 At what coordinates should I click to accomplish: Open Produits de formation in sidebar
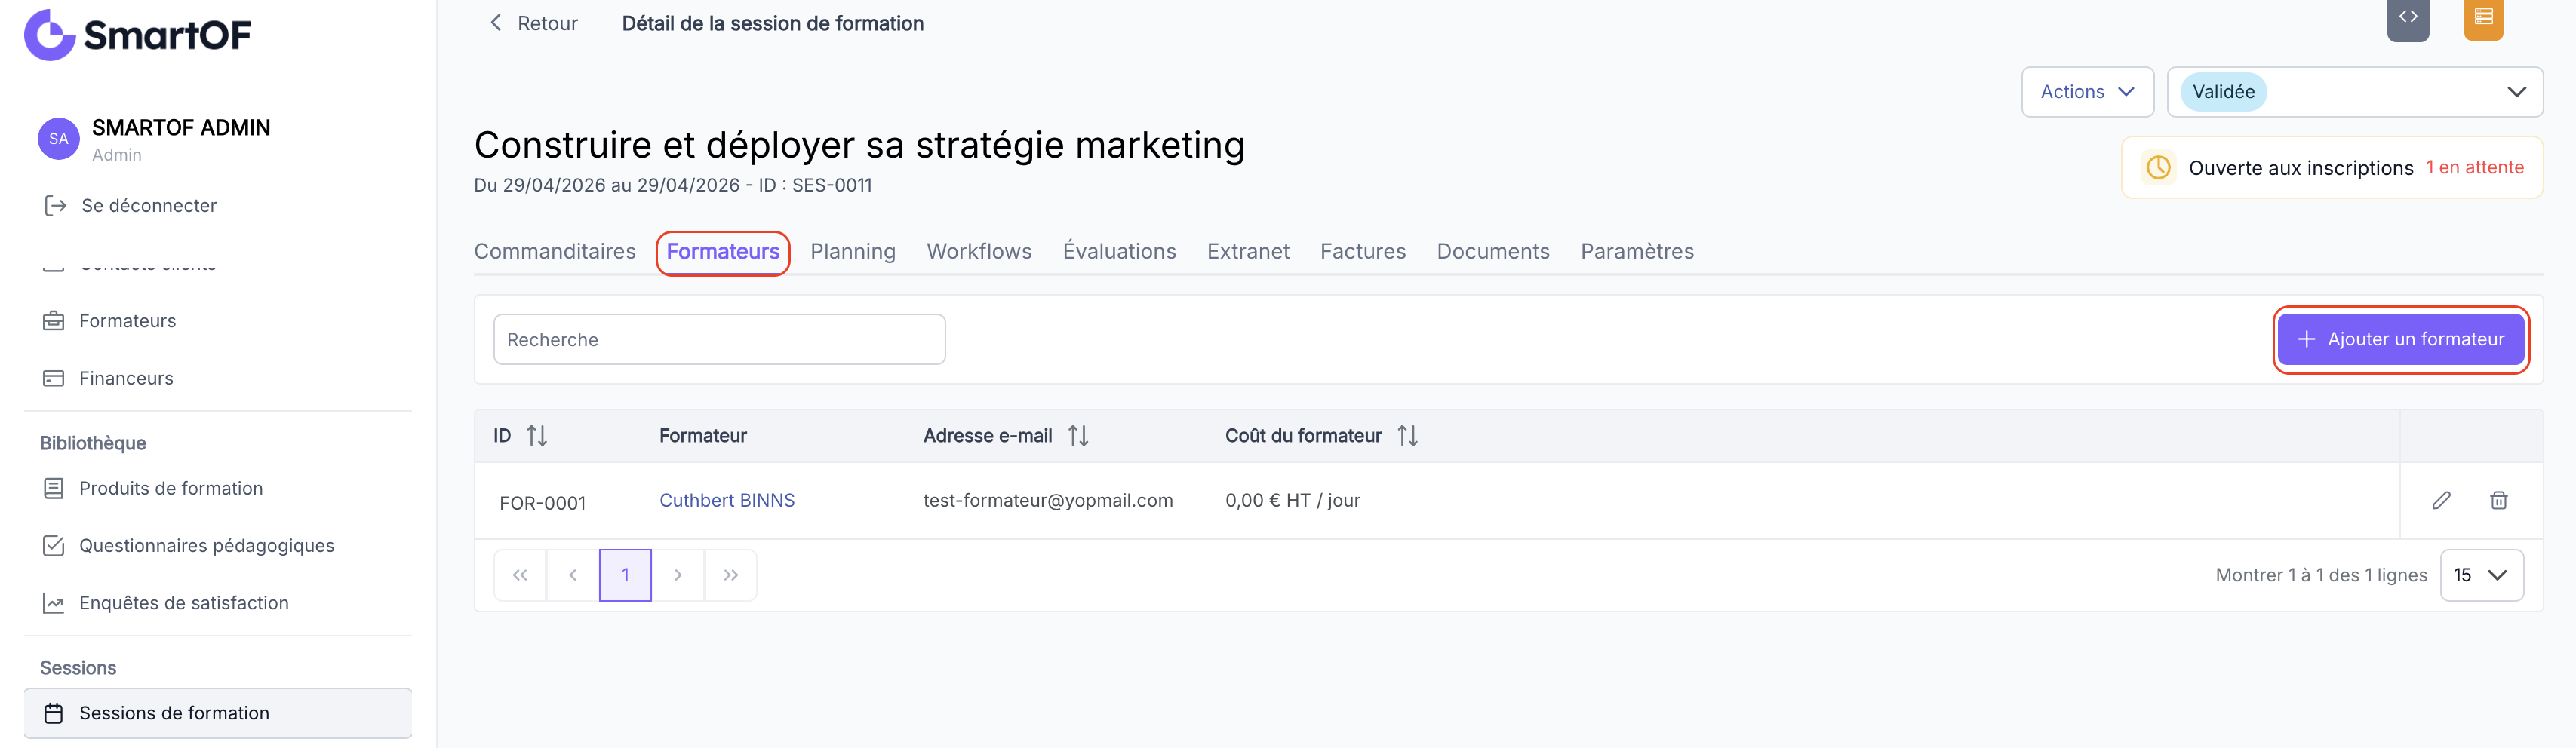click(171, 489)
